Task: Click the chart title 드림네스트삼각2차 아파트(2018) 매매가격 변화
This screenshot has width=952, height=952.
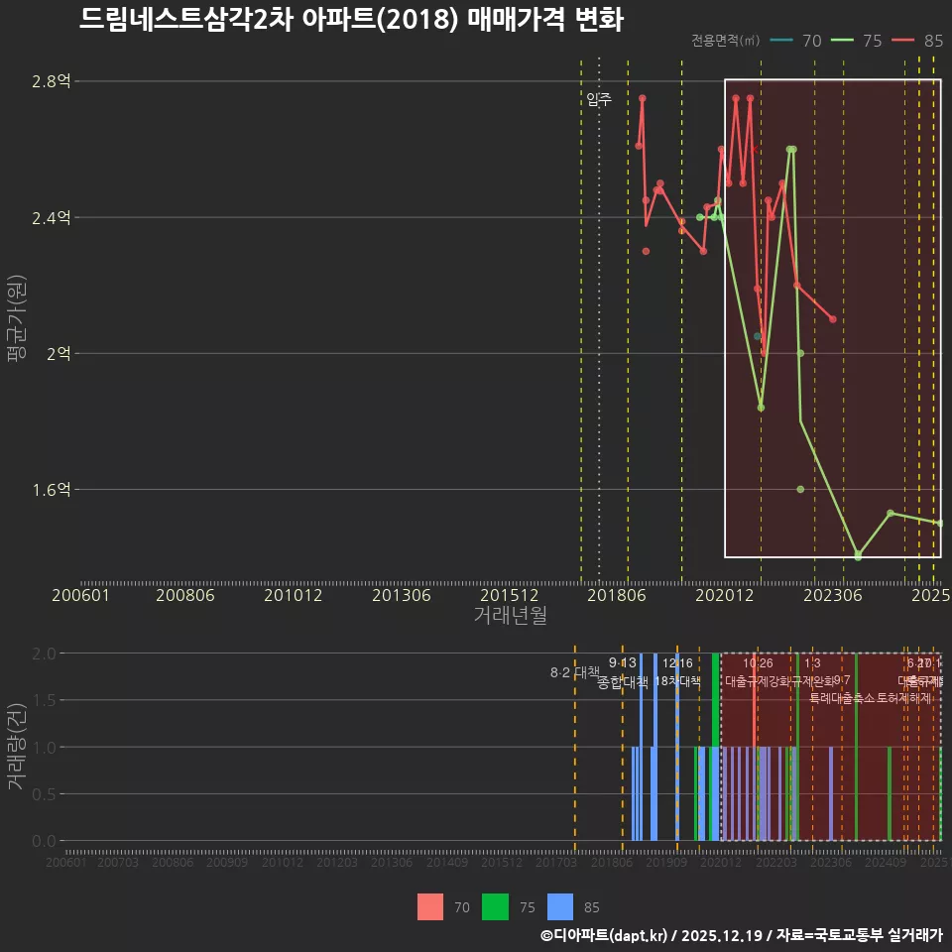Action: [351, 20]
